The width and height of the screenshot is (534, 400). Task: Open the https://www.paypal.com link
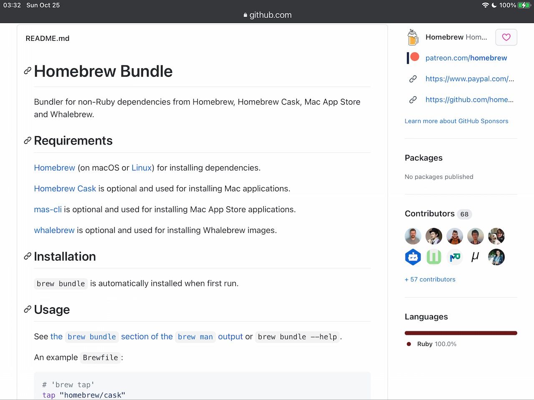pos(470,79)
